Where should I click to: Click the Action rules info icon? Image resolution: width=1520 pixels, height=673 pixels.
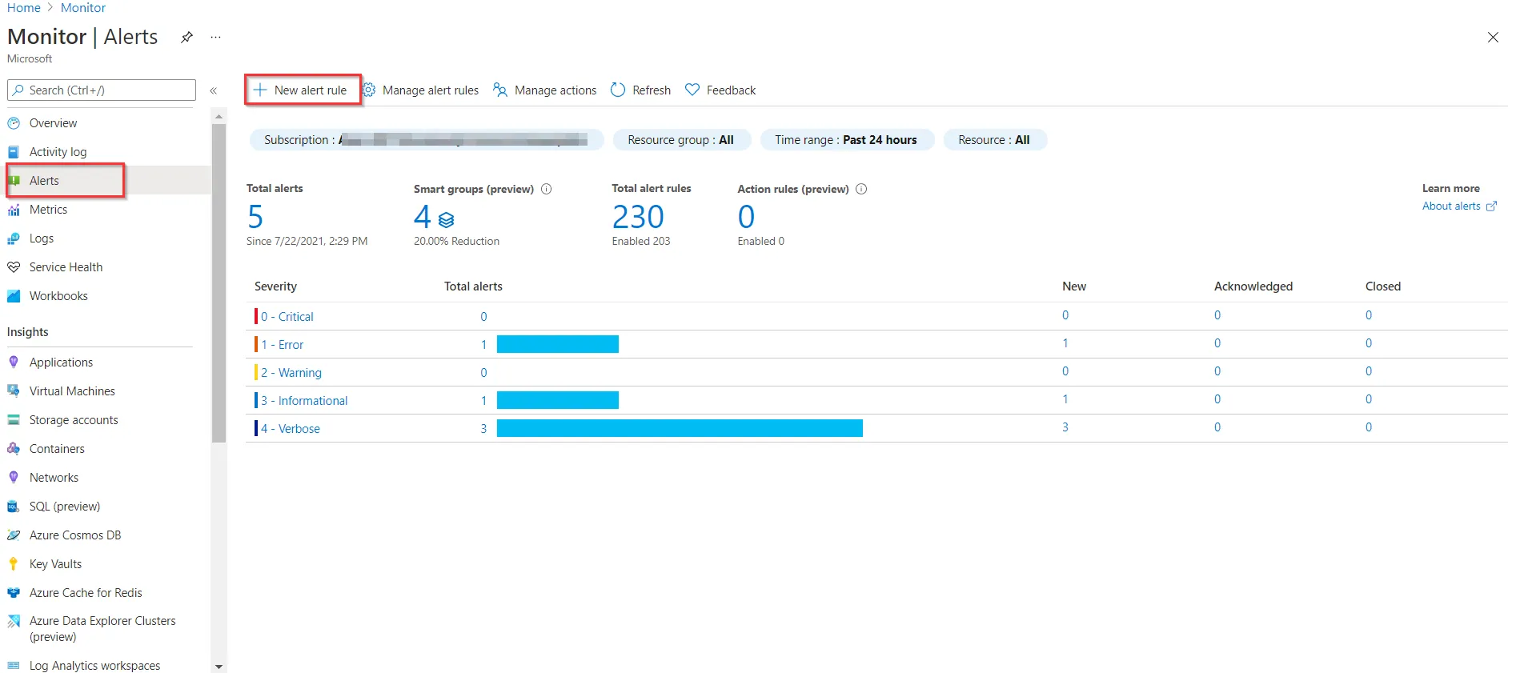[861, 189]
